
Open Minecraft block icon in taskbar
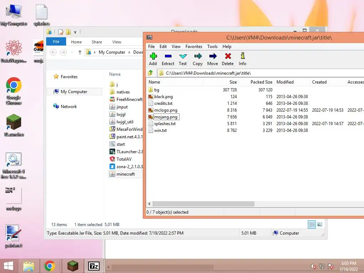pos(73,266)
